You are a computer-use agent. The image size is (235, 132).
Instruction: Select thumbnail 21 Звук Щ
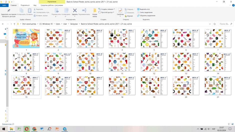(218, 85)
